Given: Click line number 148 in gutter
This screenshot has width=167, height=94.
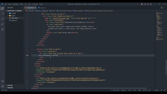Looking at the screenshot, I should pyautogui.click(x=27, y=55).
